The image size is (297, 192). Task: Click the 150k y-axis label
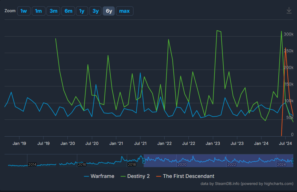pos(289,84)
